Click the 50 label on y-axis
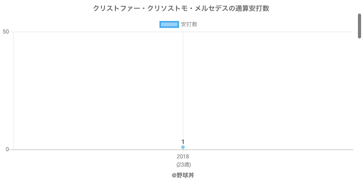Viewport: 362px width, 181px height. coord(5,32)
